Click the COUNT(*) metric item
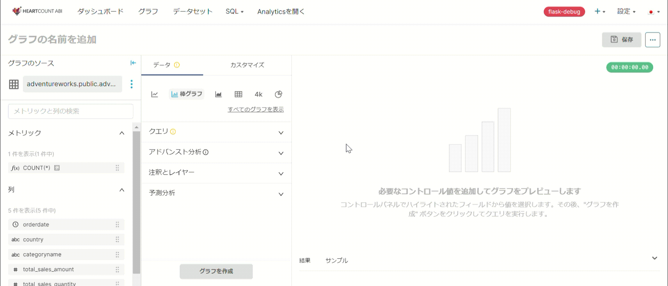Screen dimensions: 668x286 [x=66, y=168]
